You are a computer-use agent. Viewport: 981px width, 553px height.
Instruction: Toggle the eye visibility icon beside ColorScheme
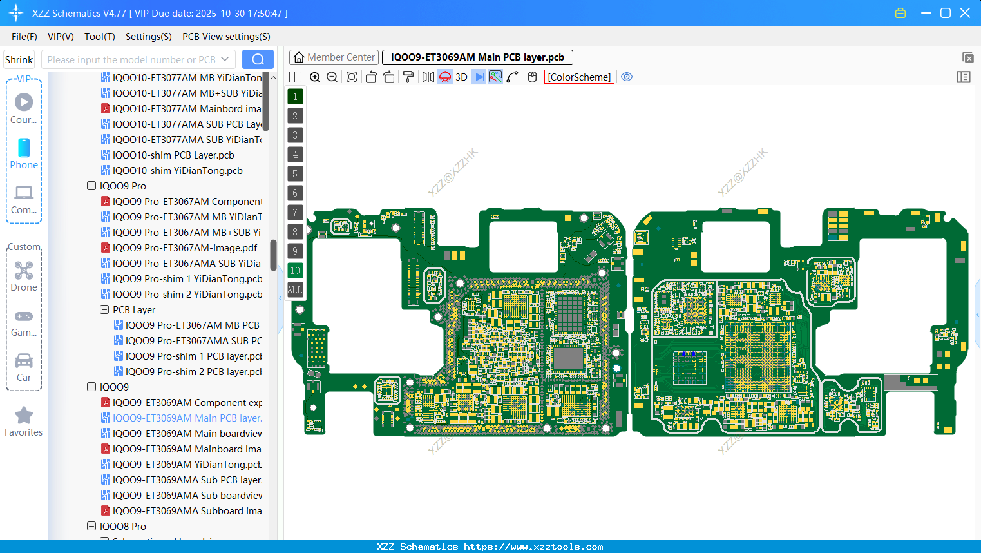point(627,77)
